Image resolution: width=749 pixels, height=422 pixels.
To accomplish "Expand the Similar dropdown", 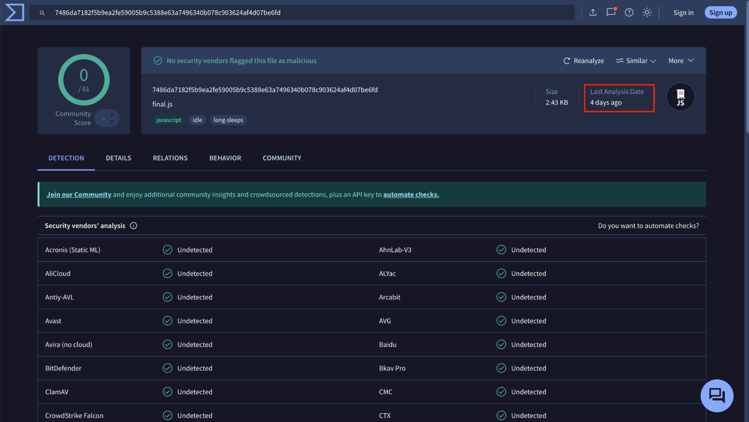I will [x=636, y=60].
